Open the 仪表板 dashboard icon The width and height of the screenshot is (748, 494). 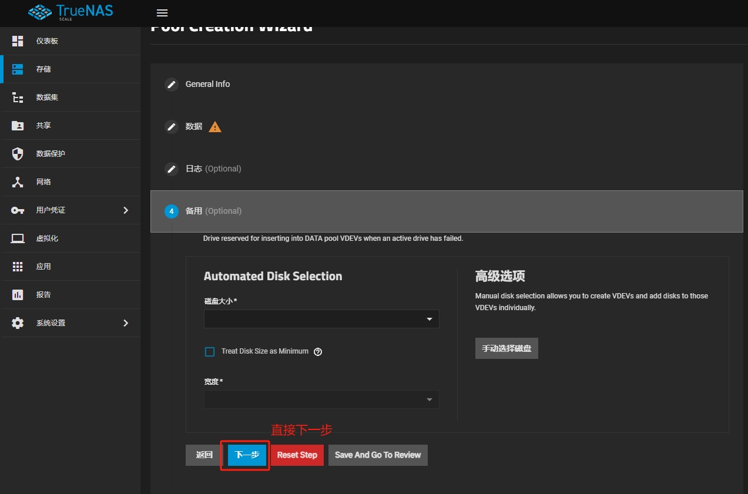click(18, 41)
